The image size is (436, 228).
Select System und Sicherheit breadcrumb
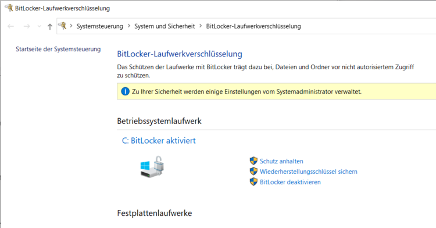coord(165,26)
